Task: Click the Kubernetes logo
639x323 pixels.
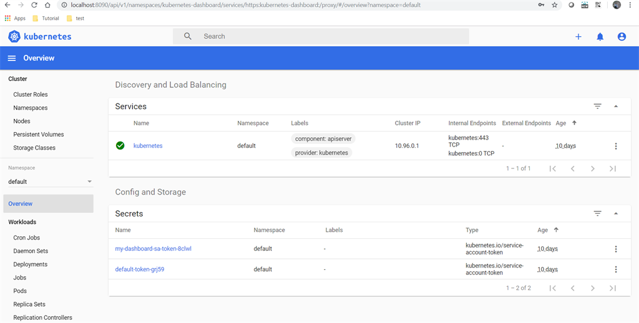Action: coord(14,37)
